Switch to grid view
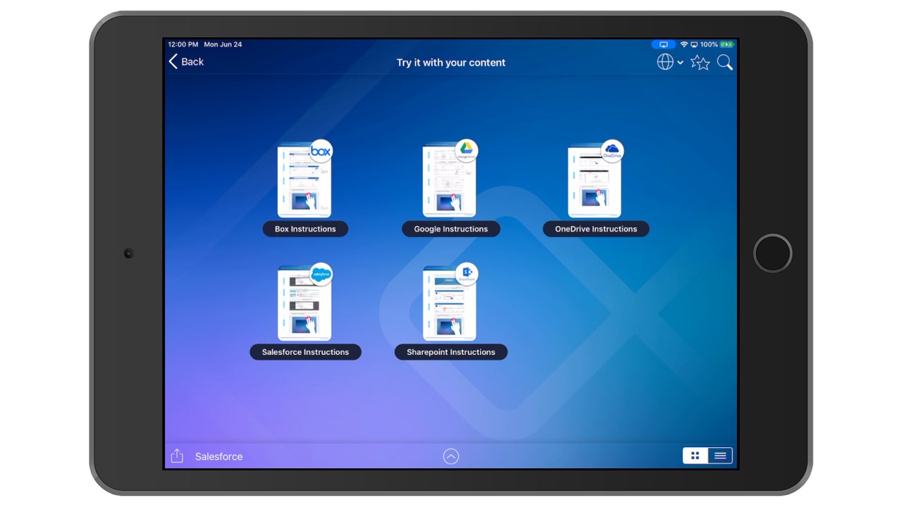The image size is (902, 507). (x=695, y=456)
